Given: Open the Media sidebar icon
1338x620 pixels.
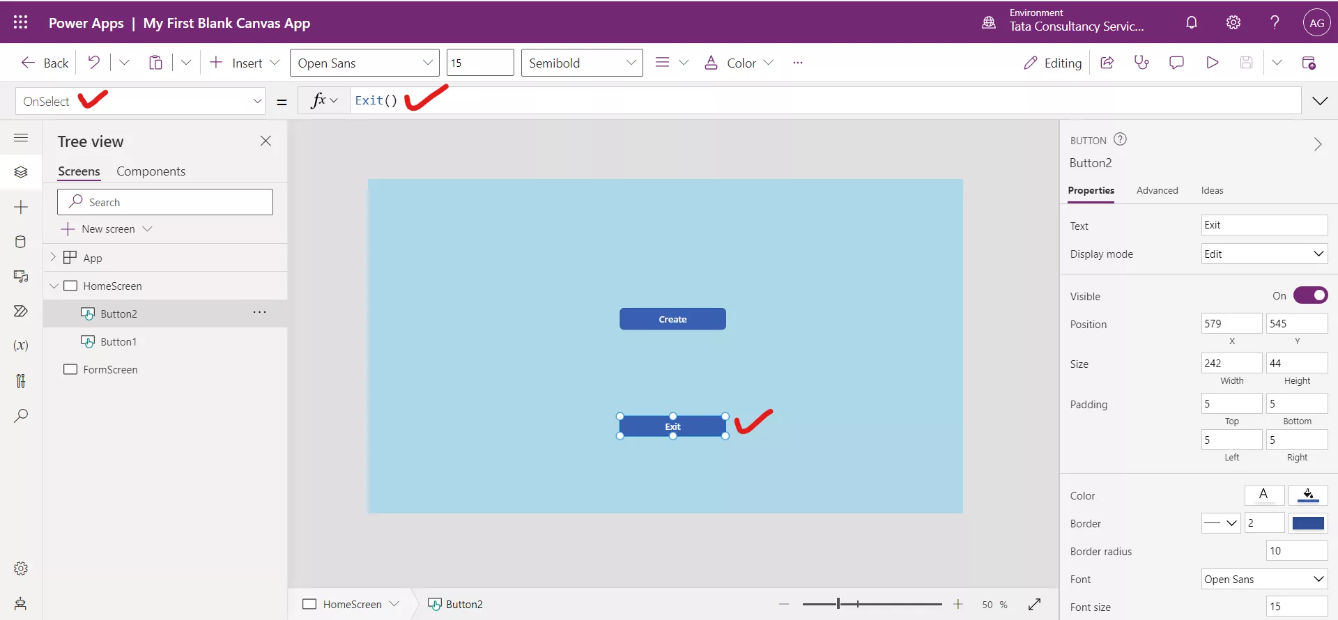Looking at the screenshot, I should pyautogui.click(x=21, y=277).
